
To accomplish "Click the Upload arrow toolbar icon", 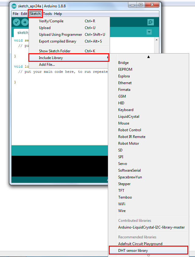I will coord(25,22).
